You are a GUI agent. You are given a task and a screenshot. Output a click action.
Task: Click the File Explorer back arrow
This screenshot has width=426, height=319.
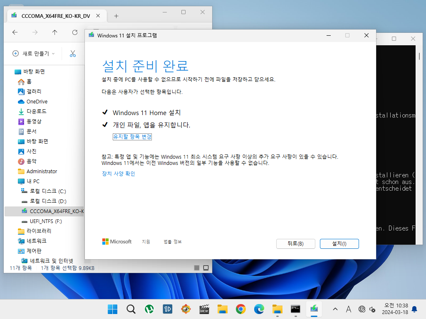click(x=15, y=32)
